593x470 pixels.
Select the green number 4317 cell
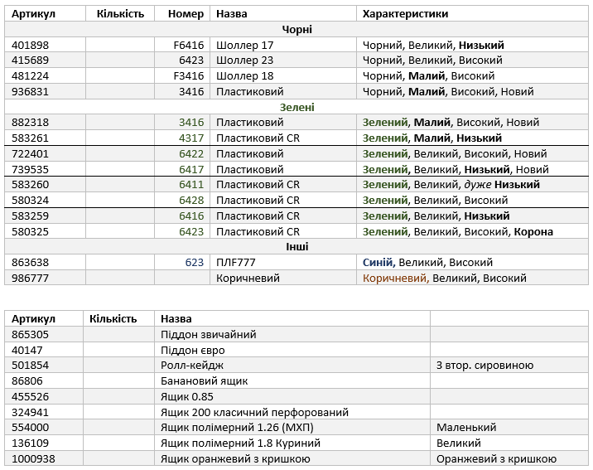click(182, 138)
